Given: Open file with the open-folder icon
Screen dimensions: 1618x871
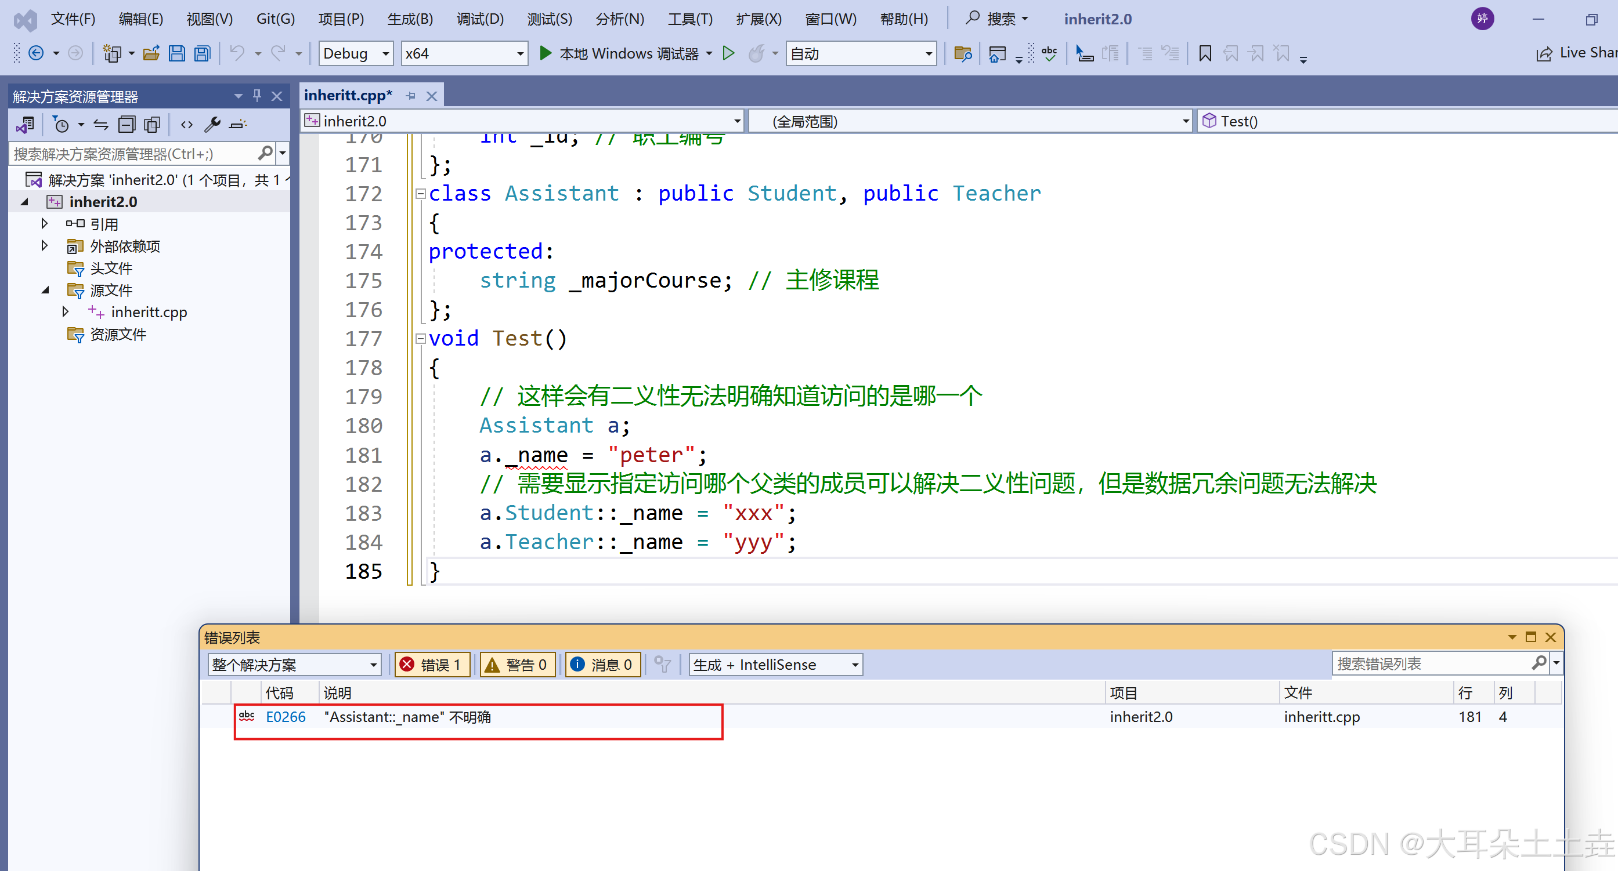Looking at the screenshot, I should click(151, 53).
